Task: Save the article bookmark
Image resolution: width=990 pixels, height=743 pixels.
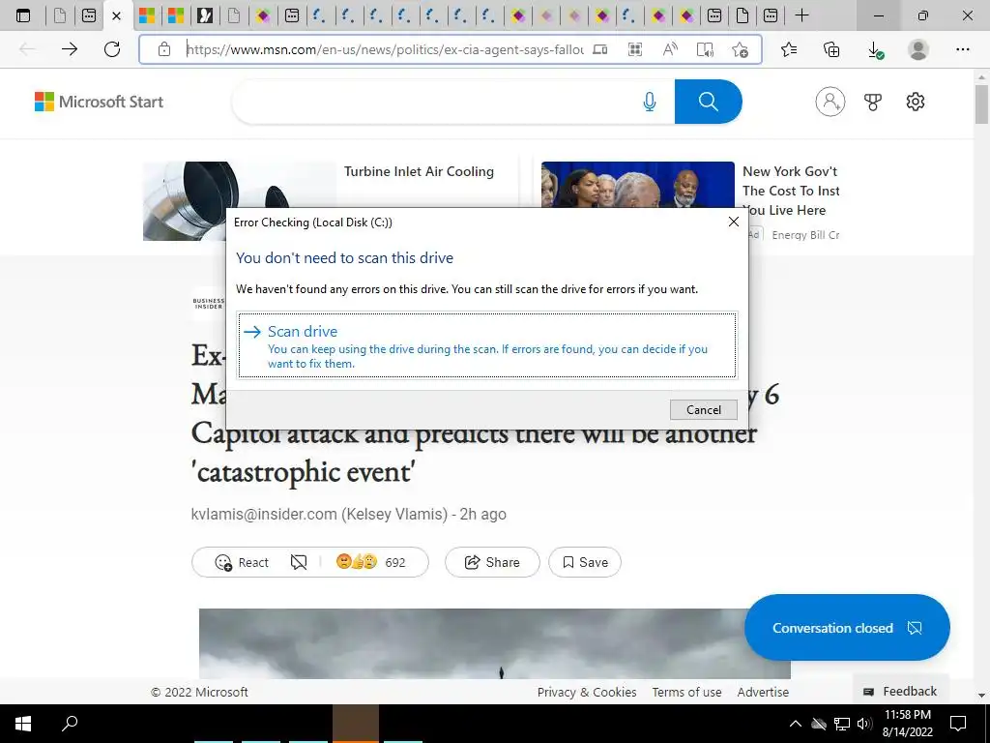Action: [x=585, y=562]
